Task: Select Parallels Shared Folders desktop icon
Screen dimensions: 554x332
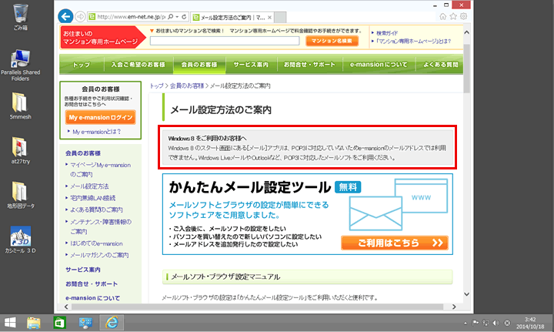Action: [20, 65]
